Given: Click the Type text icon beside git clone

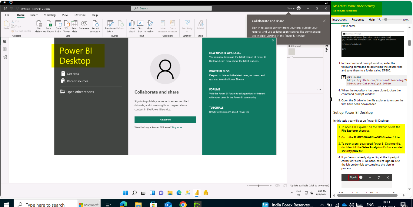Looking at the screenshot, I should click(344, 77).
